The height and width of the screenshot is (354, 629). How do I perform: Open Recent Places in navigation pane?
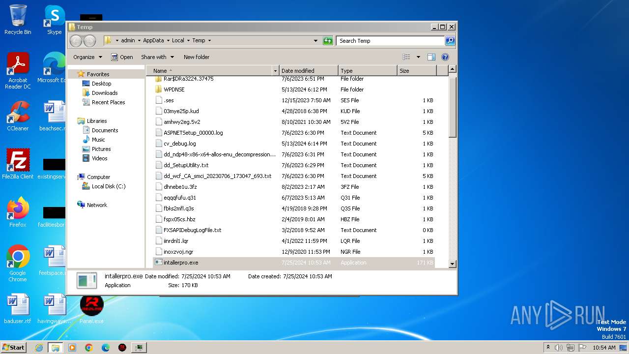tap(108, 102)
